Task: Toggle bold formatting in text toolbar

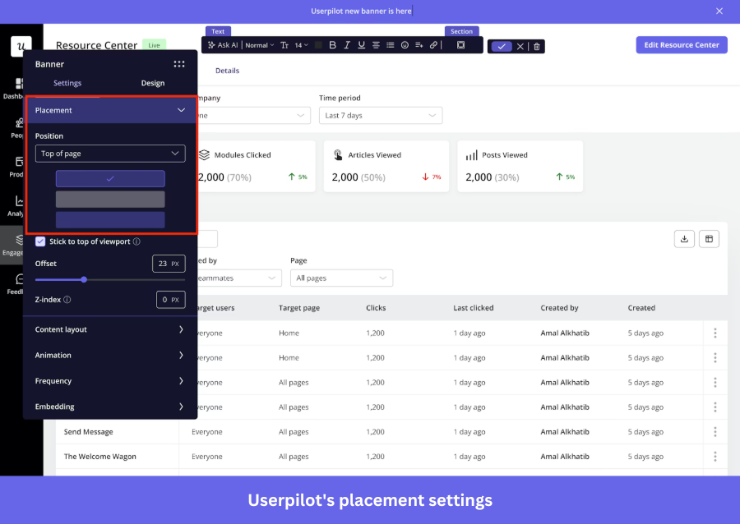Action: [332, 45]
